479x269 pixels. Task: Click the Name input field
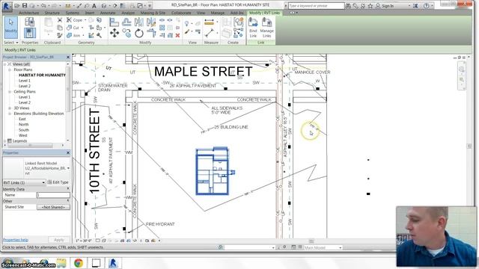coord(53,194)
